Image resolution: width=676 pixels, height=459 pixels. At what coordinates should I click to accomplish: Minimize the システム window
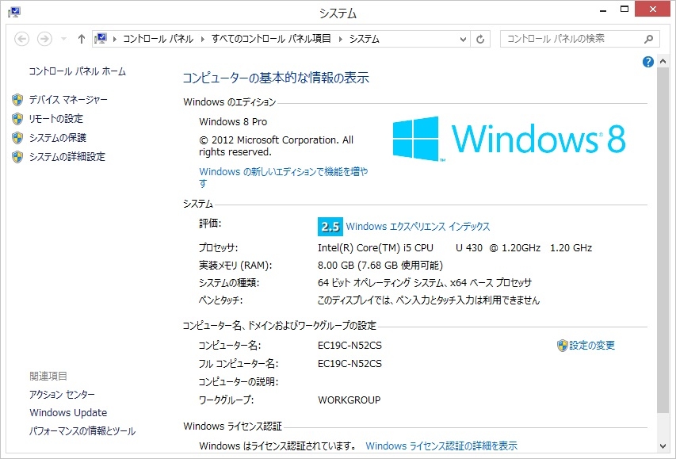click(604, 10)
